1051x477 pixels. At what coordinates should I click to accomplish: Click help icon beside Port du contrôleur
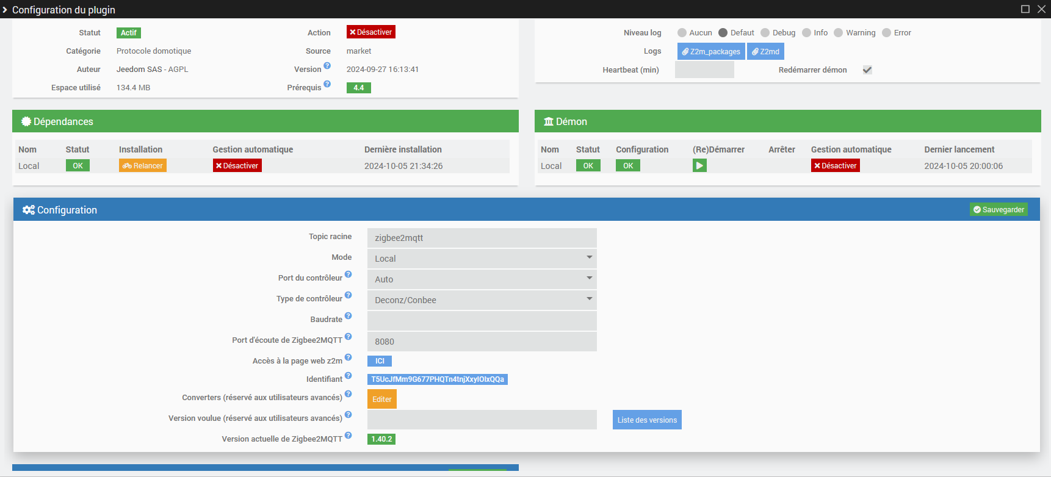tap(348, 274)
